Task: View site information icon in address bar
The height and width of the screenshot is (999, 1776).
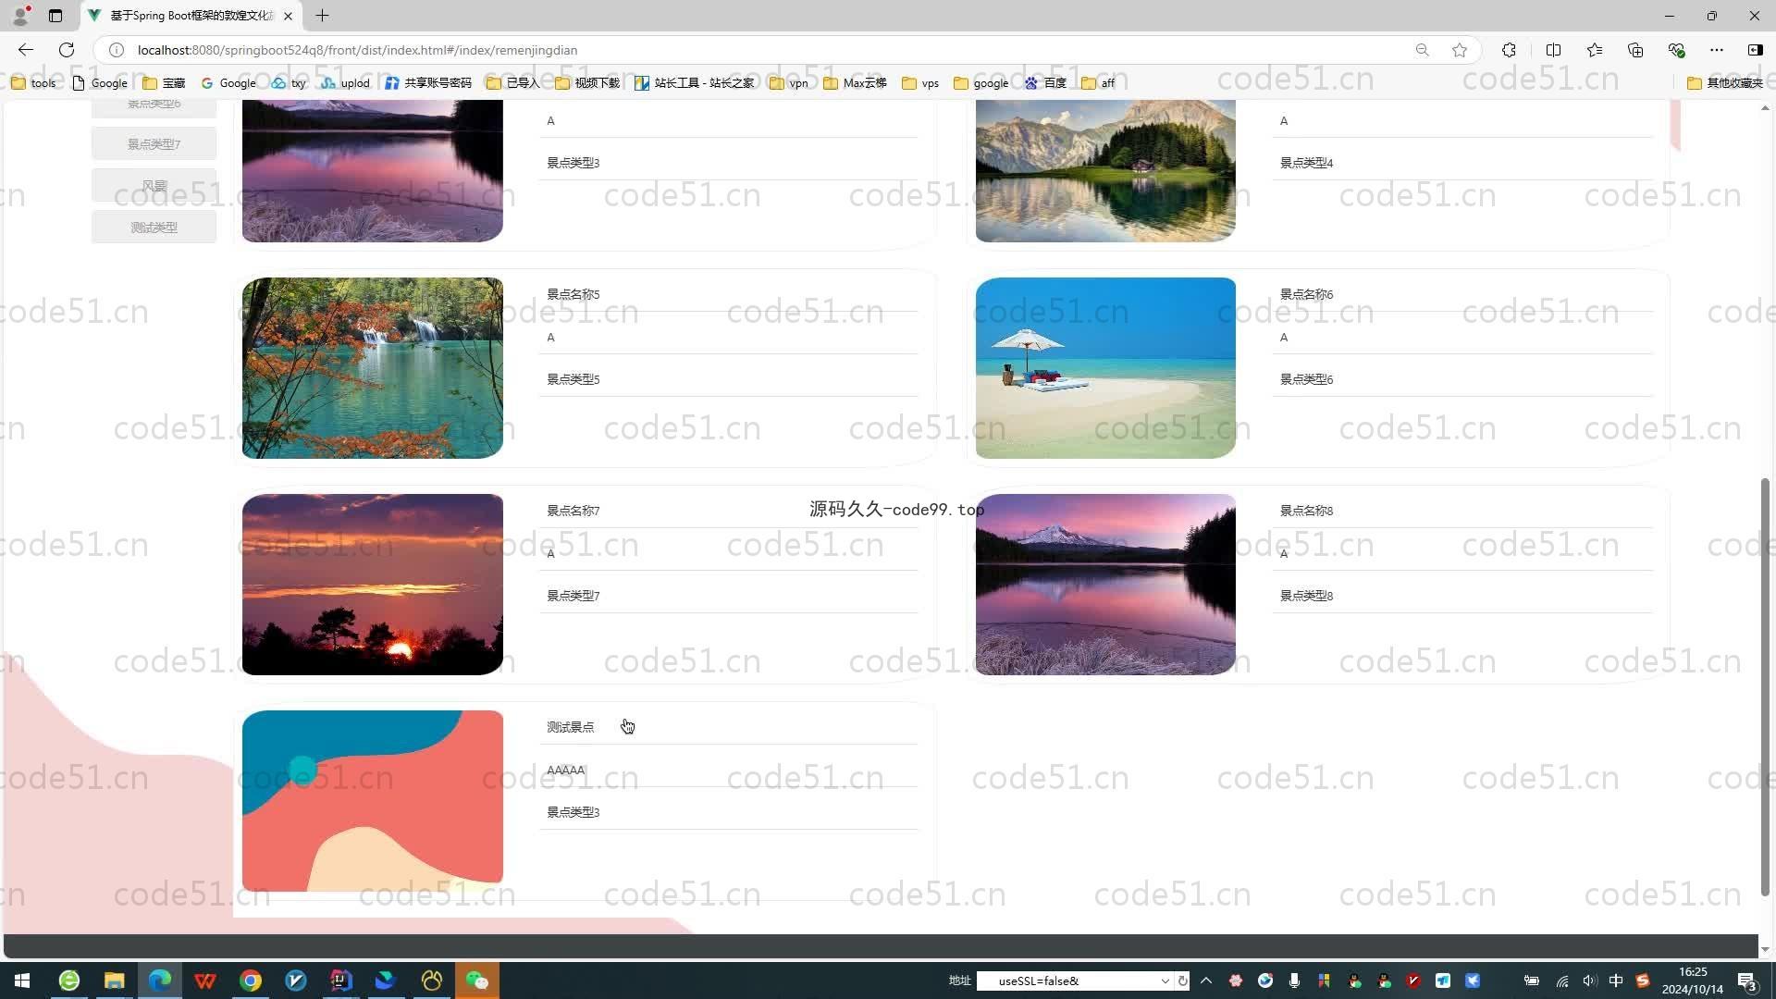Action: tap(117, 50)
